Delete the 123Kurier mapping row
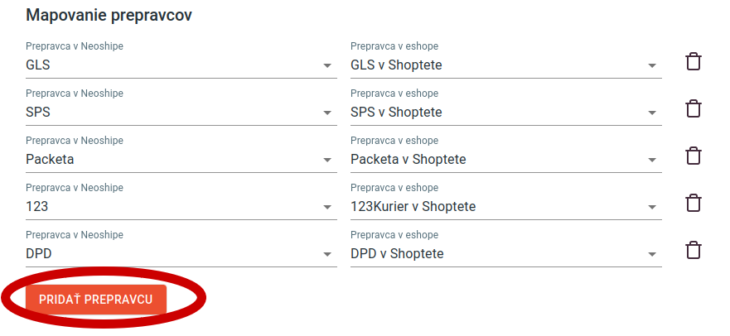The height and width of the screenshot is (336, 730). coord(694,203)
